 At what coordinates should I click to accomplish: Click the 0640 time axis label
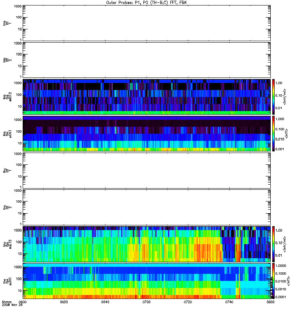[105, 302]
